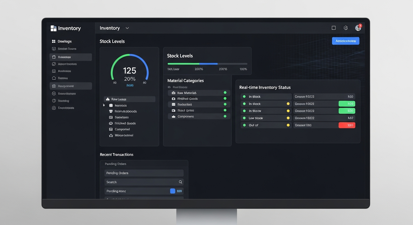Click the red badge in the Out of row

click(x=347, y=125)
